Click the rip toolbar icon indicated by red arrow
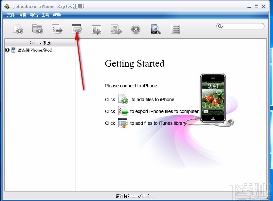 click(x=77, y=29)
